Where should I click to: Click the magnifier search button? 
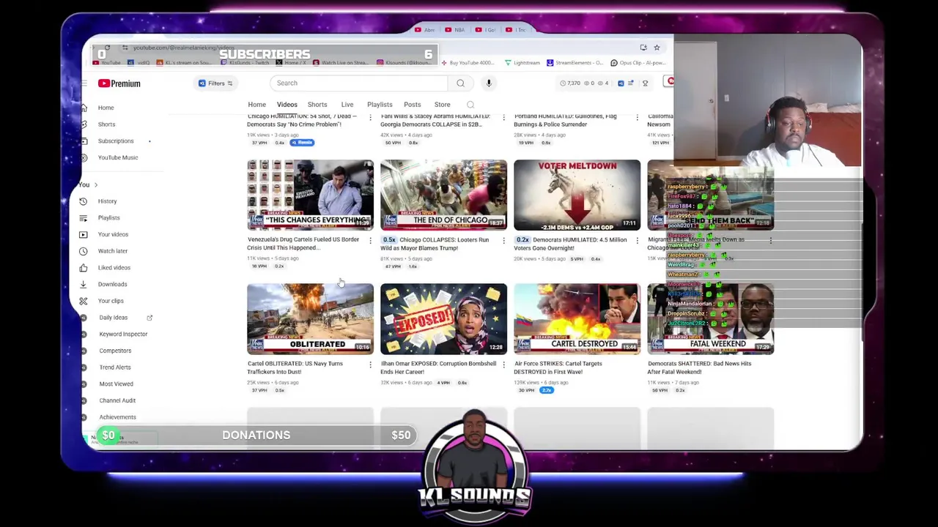[x=460, y=83]
